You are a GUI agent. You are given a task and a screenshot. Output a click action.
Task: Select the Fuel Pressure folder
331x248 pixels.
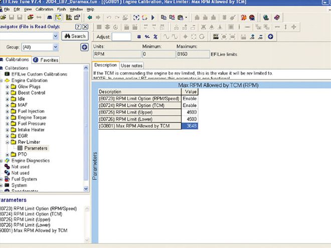tap(32, 124)
